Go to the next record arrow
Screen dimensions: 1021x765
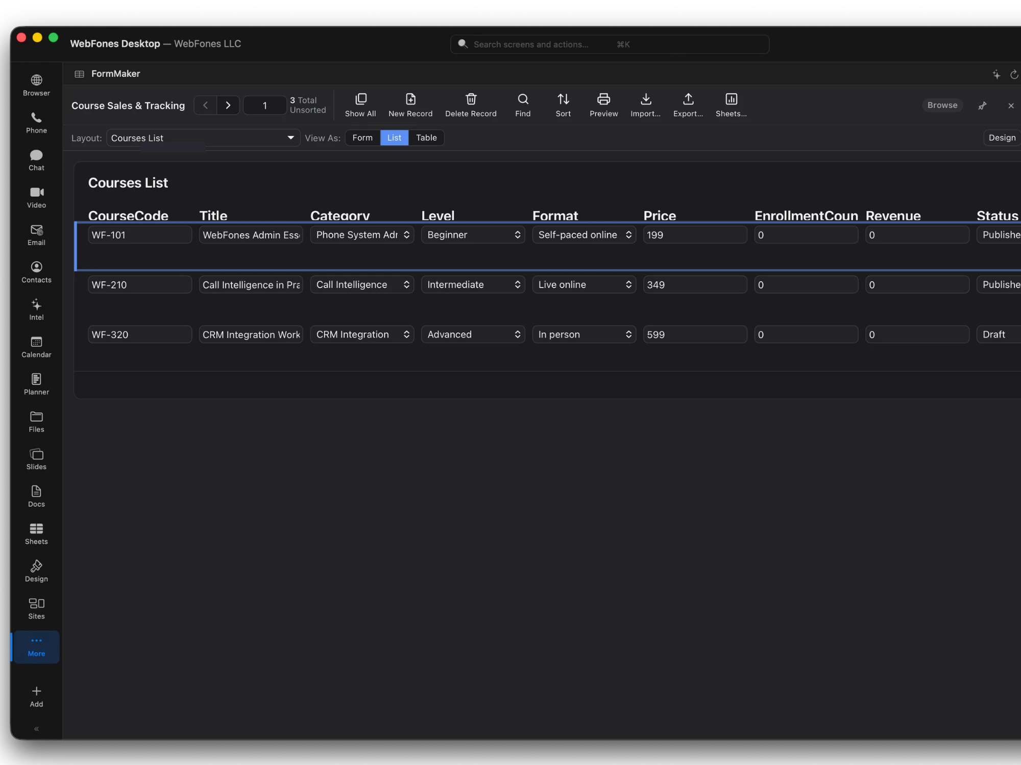tap(228, 105)
